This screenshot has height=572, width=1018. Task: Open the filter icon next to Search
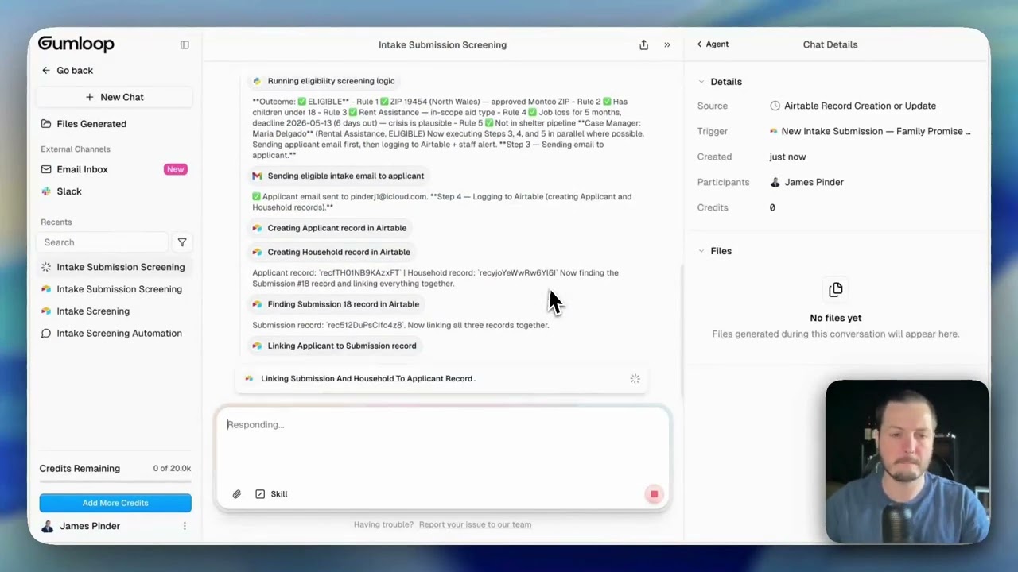pyautogui.click(x=182, y=242)
